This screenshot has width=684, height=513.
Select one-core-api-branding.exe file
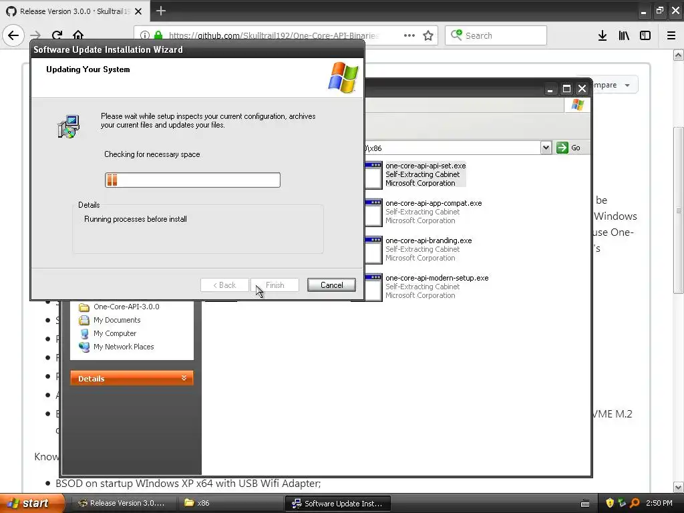429,249
